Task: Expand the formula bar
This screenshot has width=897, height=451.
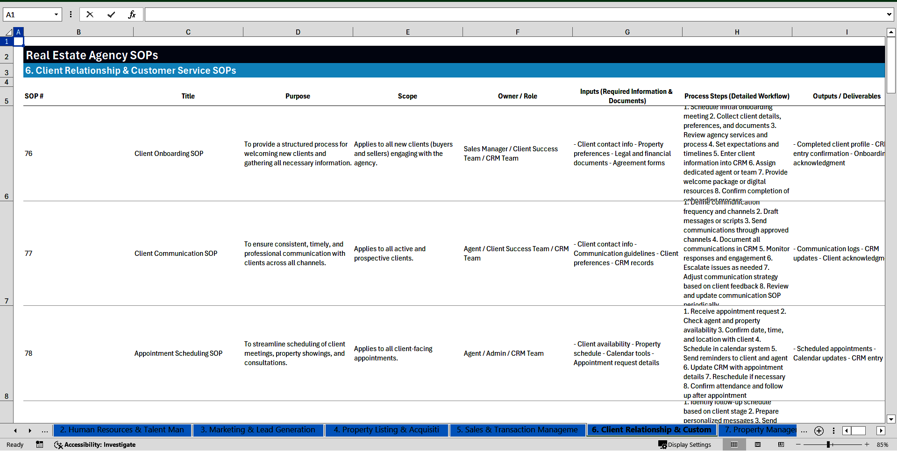Action: [x=889, y=14]
